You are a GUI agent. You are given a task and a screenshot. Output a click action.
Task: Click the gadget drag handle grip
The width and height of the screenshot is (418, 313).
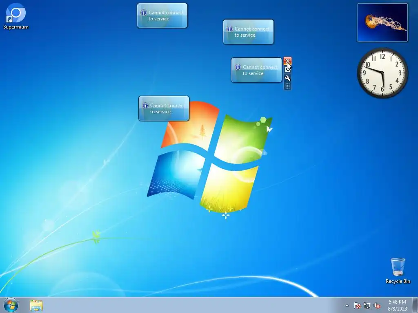[287, 86]
